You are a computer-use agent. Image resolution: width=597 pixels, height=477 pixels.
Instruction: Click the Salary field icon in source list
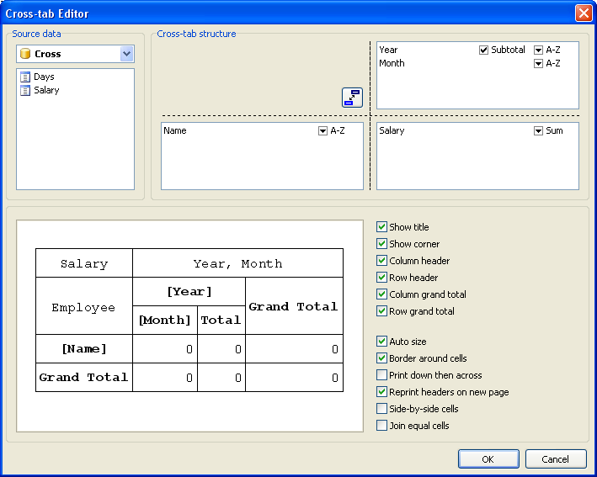pos(25,90)
